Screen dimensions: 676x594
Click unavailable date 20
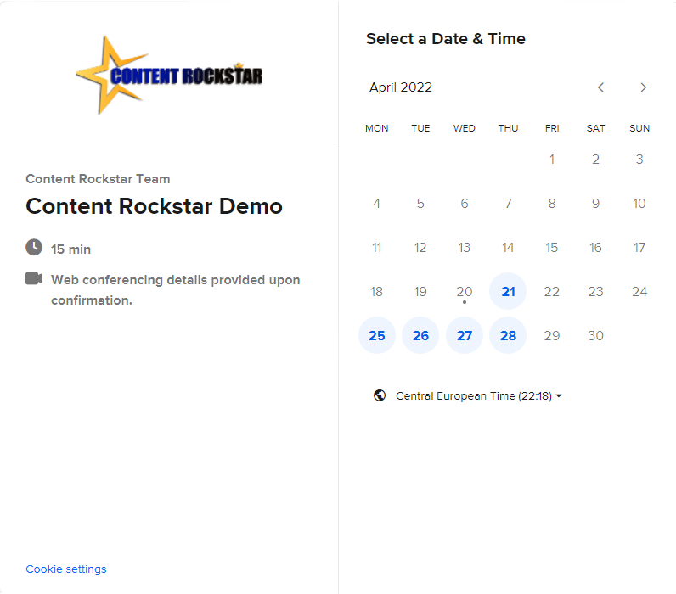[x=465, y=292]
